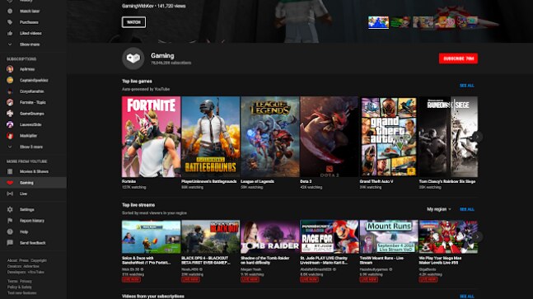
Task: Open the Fortnite - Topic subscription
Action: (33, 102)
